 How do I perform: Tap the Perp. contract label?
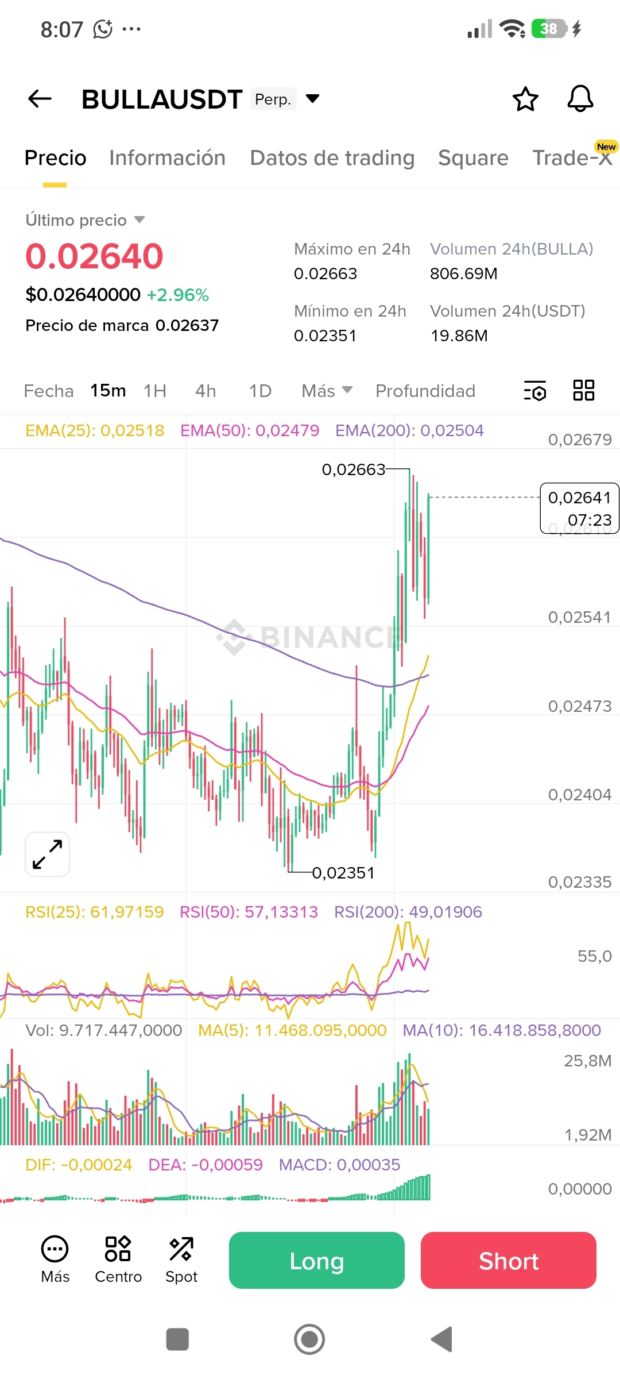click(x=273, y=99)
